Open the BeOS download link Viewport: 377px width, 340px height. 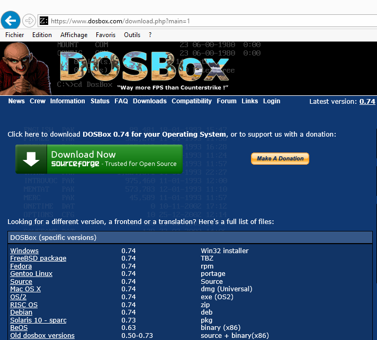coord(19,328)
